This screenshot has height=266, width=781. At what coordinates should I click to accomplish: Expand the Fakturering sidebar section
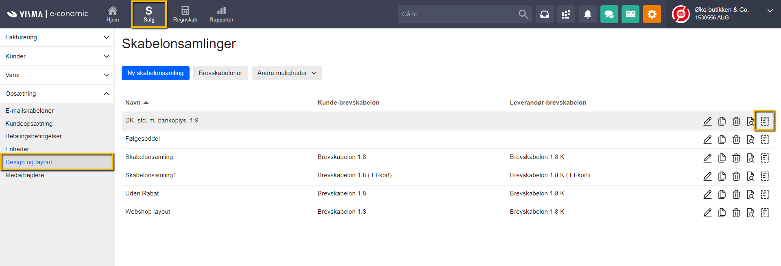[x=57, y=37]
